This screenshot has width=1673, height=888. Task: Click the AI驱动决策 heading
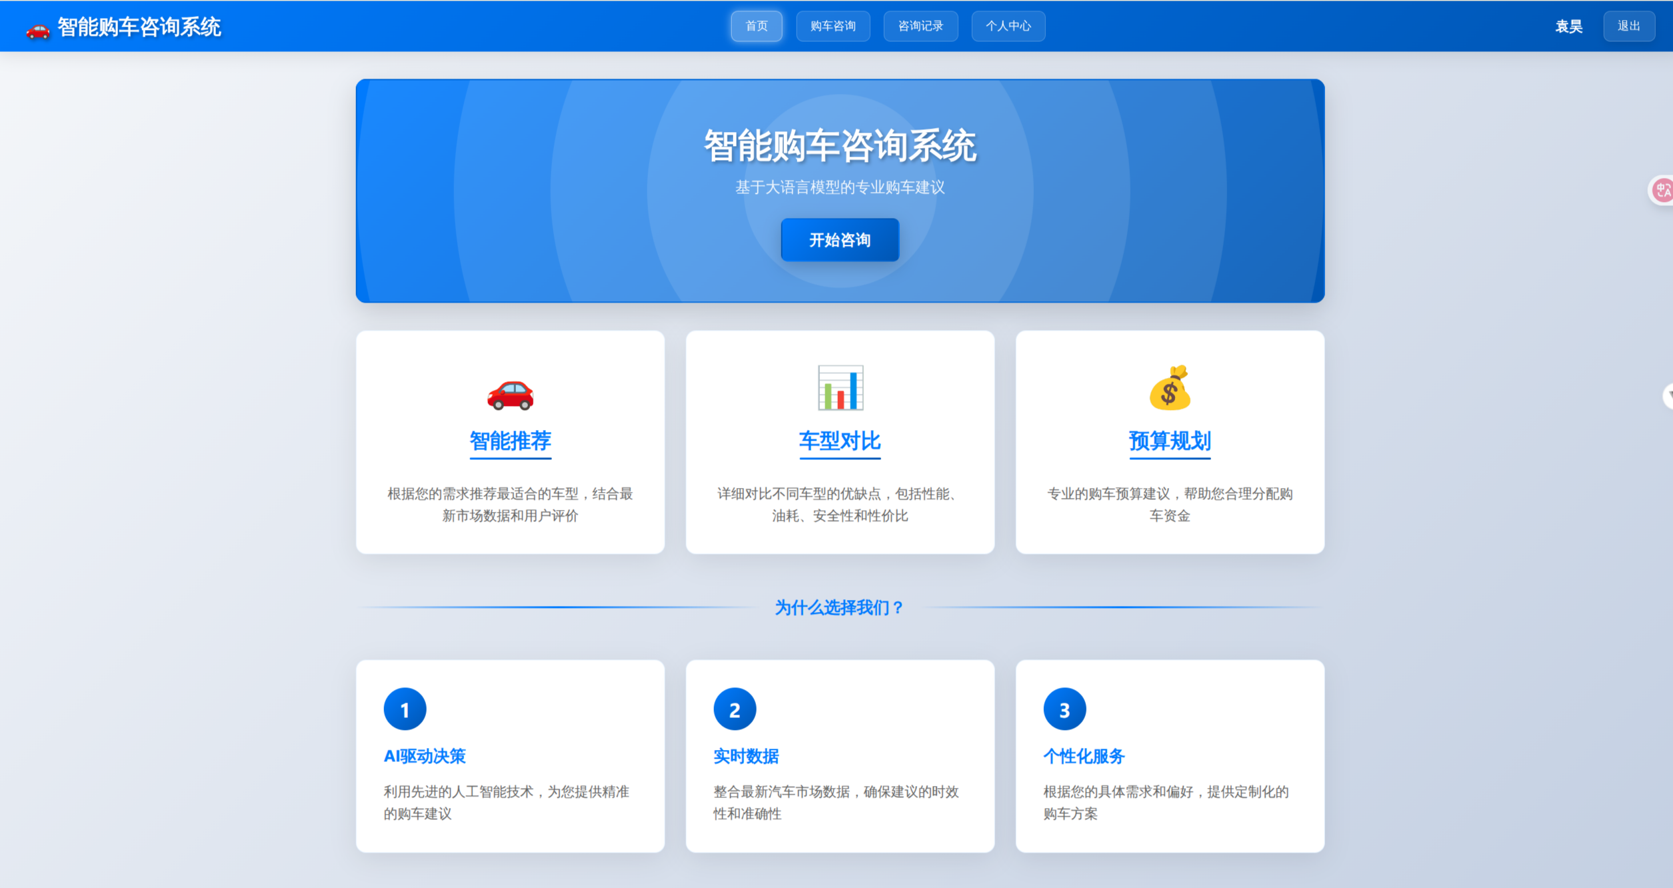point(425,756)
